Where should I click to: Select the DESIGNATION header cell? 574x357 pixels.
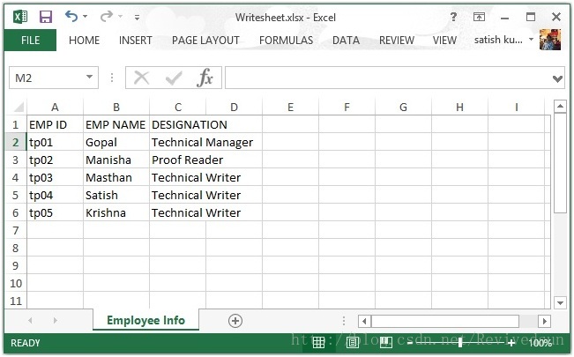click(x=177, y=124)
